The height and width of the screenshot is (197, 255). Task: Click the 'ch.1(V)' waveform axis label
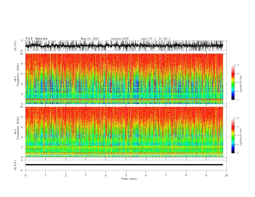pyautogui.click(x=15, y=46)
